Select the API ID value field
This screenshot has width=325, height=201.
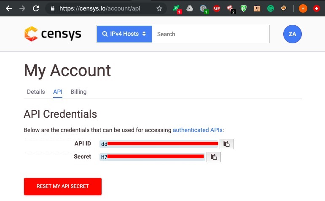point(159,144)
